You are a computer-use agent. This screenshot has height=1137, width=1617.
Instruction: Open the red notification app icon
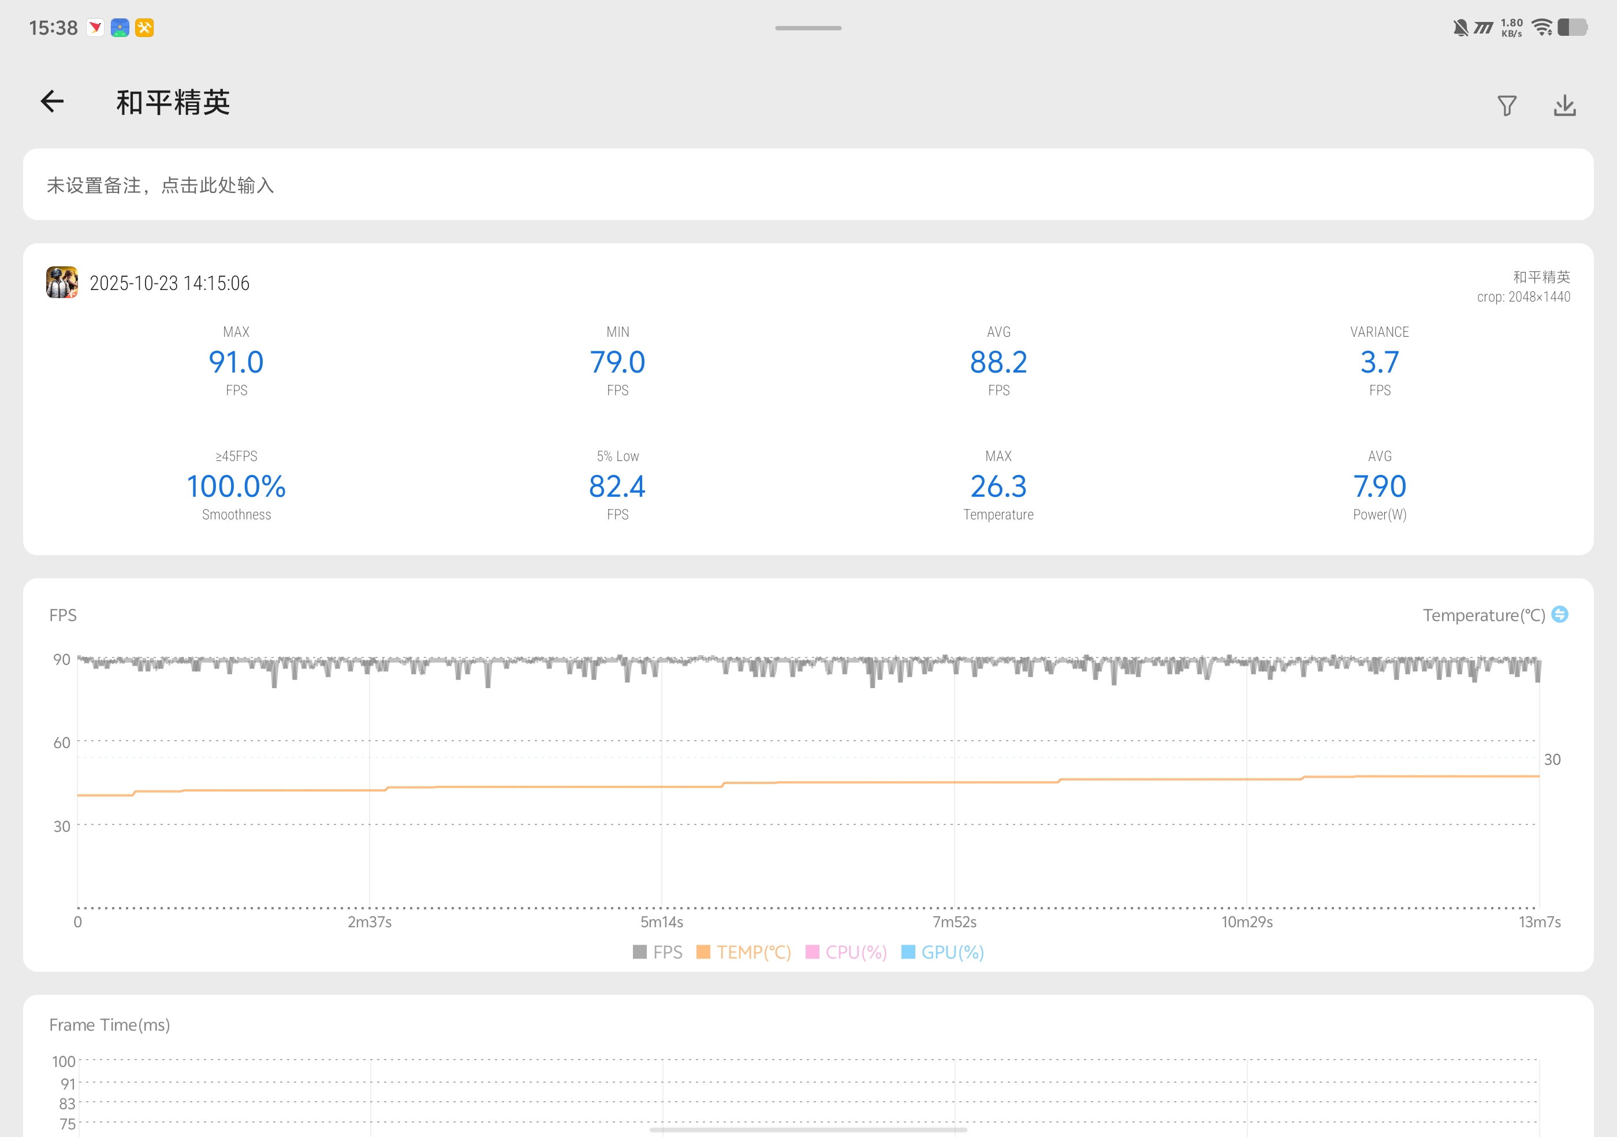95,28
